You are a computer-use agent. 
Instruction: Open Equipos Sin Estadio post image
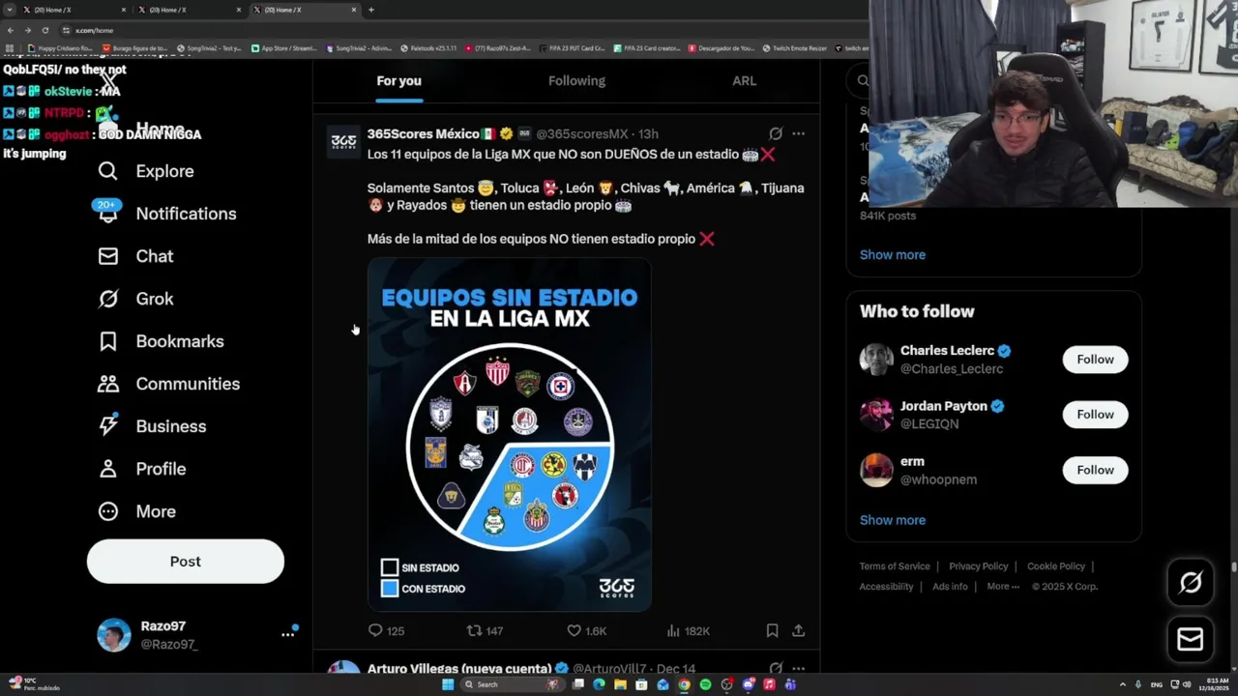pyautogui.click(x=509, y=435)
